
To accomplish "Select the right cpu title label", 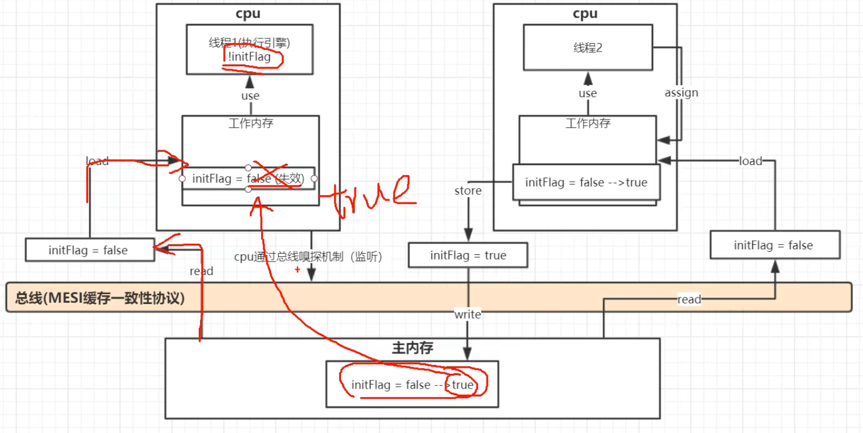I will pyautogui.click(x=585, y=14).
